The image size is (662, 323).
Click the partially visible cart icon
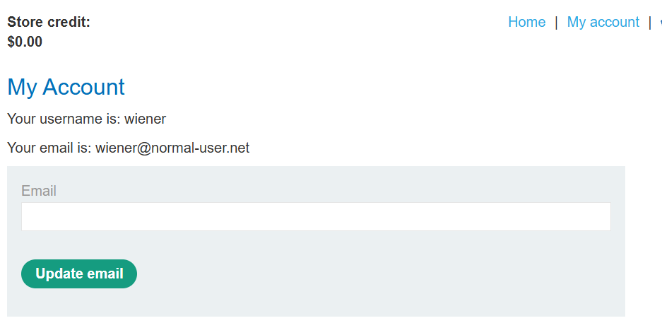pos(661,22)
